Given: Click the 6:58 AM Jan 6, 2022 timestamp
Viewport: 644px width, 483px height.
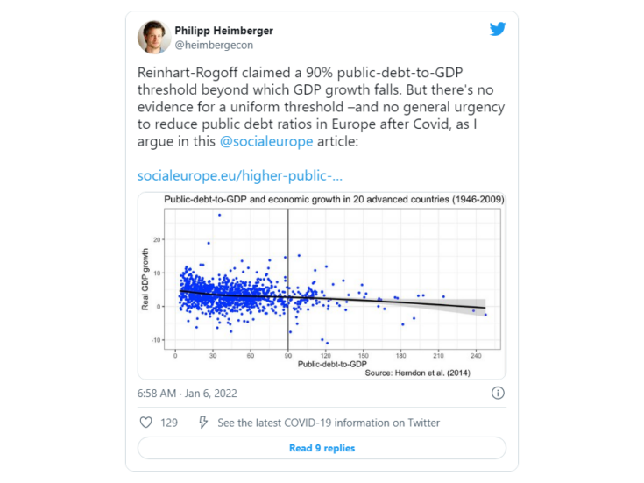Looking at the screenshot, I should pos(188,394).
